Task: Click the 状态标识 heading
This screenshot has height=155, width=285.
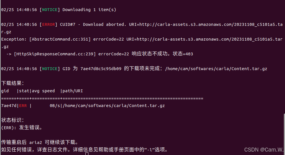Action: (x=13, y=120)
